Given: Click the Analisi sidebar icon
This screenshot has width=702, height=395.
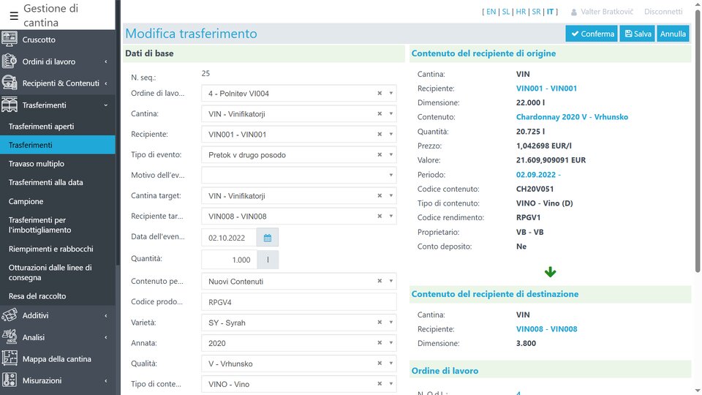Looking at the screenshot, I should click(x=10, y=337).
